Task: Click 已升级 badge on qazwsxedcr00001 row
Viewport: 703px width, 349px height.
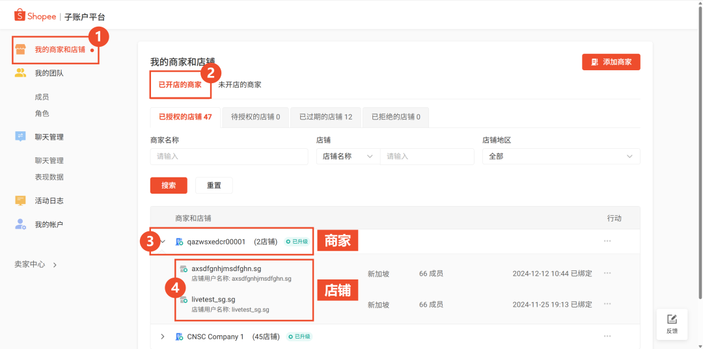Action: (297, 242)
